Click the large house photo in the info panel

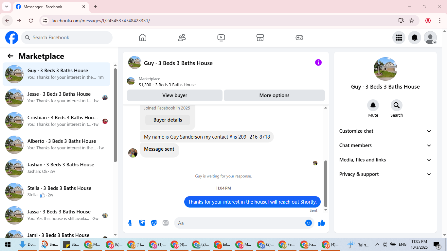(x=385, y=69)
